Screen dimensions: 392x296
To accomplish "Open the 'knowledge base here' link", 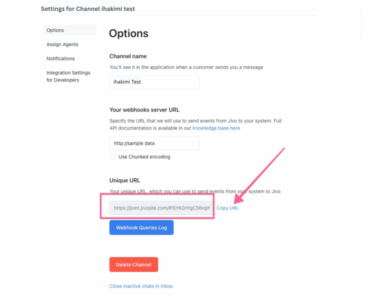I will coord(216,128).
